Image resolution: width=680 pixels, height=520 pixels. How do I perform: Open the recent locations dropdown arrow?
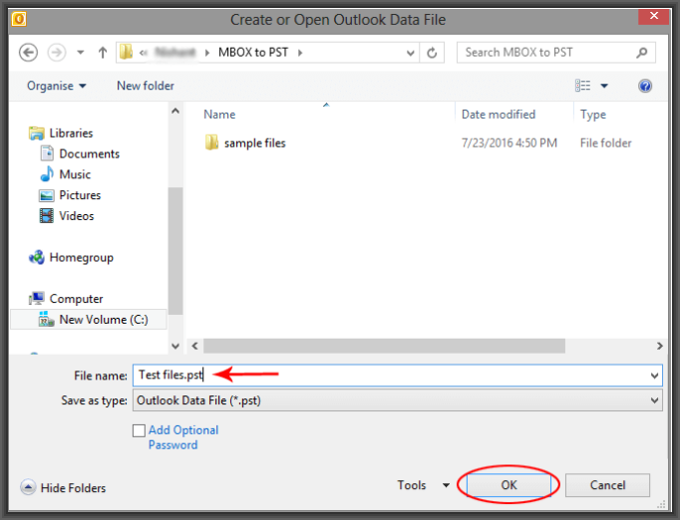click(80, 53)
